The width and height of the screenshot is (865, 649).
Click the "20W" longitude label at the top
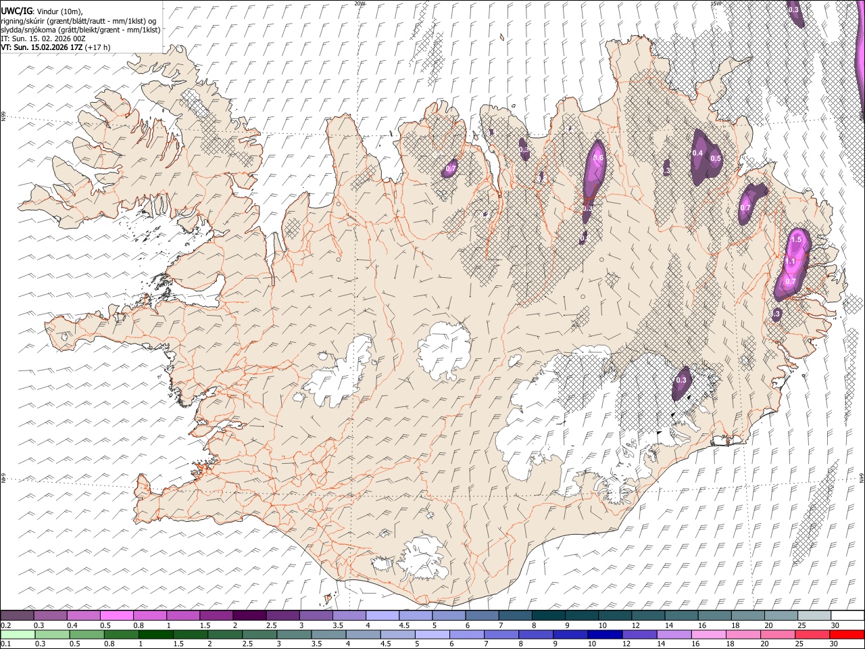coord(360,3)
